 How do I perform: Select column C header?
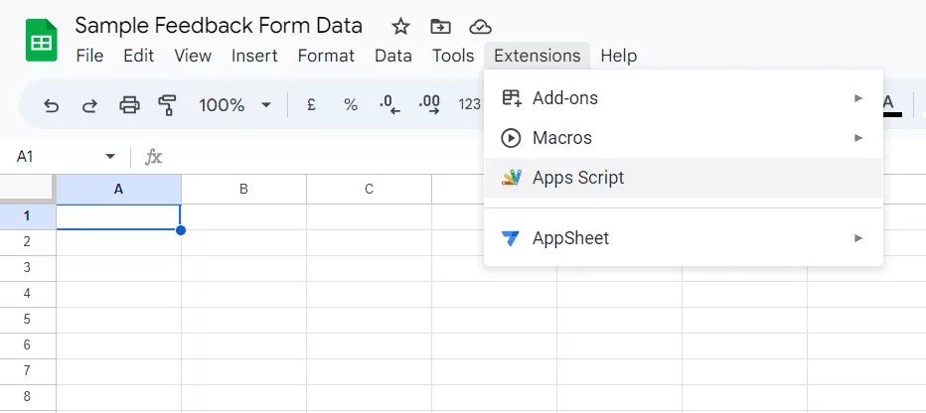click(369, 190)
